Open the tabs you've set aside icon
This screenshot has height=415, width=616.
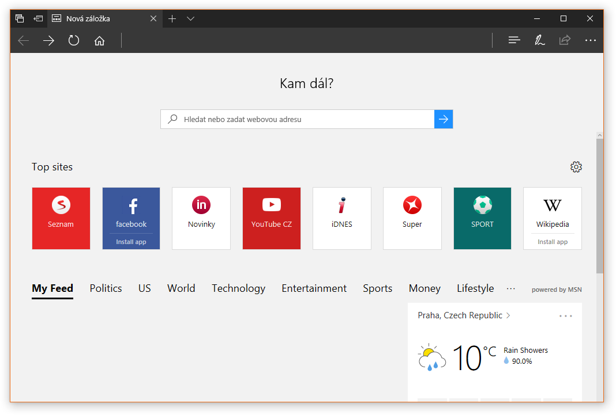20,18
